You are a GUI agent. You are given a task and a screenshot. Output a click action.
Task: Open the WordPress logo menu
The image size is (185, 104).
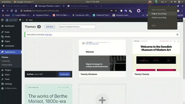coord(2,20)
